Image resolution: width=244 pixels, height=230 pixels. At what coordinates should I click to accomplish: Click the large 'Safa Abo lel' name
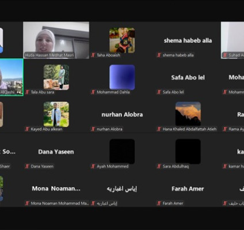click(188, 78)
